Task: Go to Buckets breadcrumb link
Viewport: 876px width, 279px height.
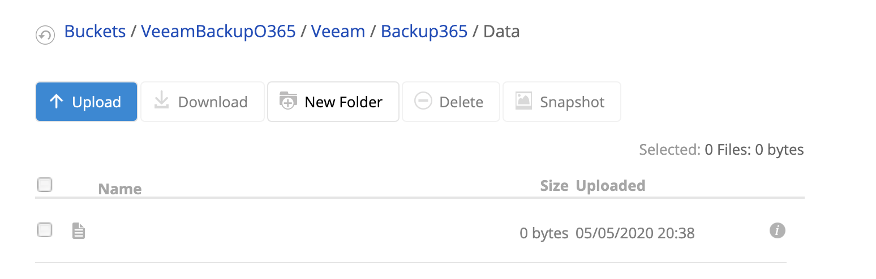Action: click(95, 31)
